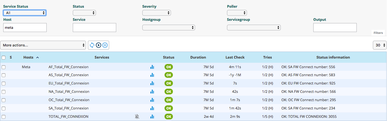Click the refresh icon in the toolbar

[x=92, y=45]
